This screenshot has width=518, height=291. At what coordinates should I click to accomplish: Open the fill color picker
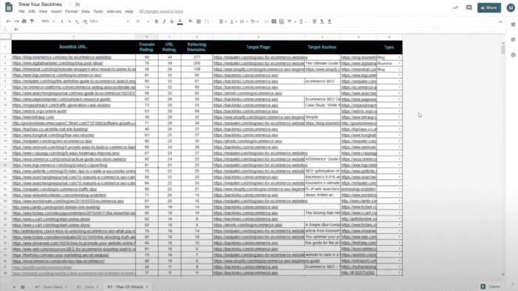[191, 21]
